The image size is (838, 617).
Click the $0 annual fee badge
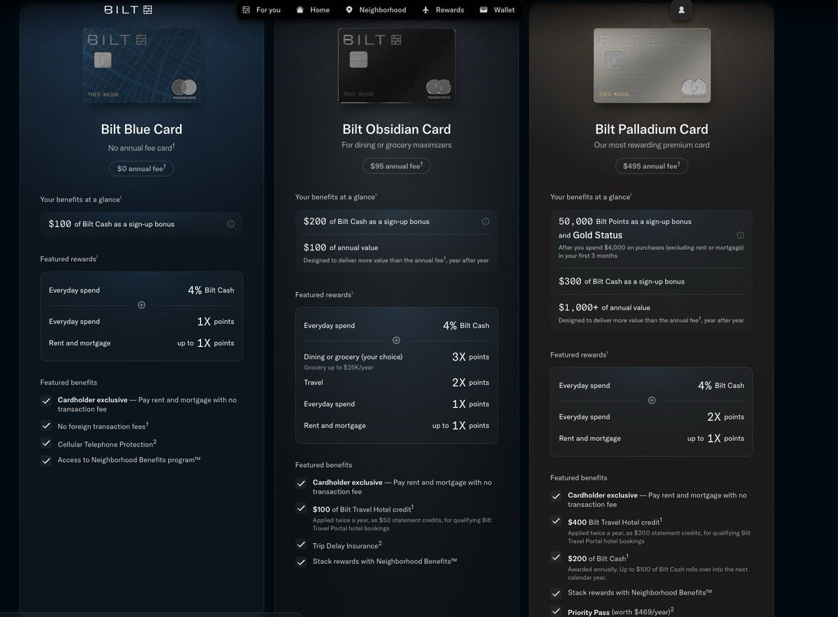point(142,168)
